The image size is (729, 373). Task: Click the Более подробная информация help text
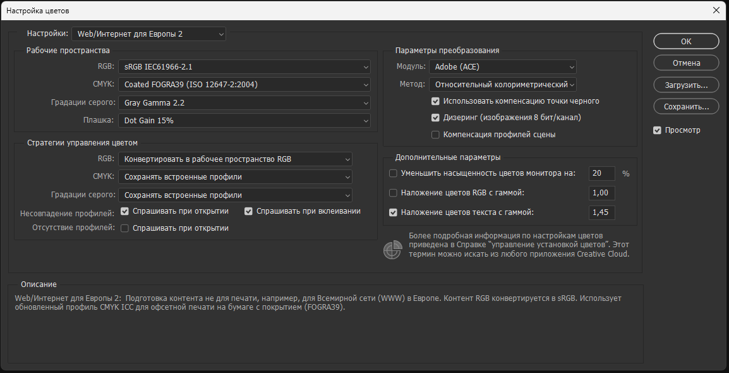(519, 245)
